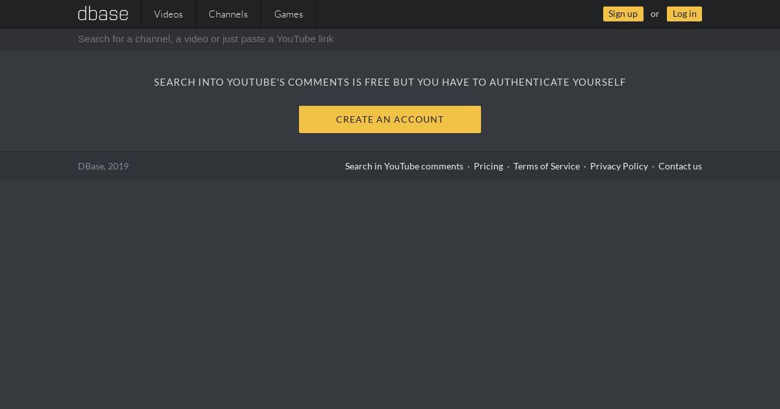Focus the channel or video search field
This screenshot has width=780, height=409.
coord(390,39)
